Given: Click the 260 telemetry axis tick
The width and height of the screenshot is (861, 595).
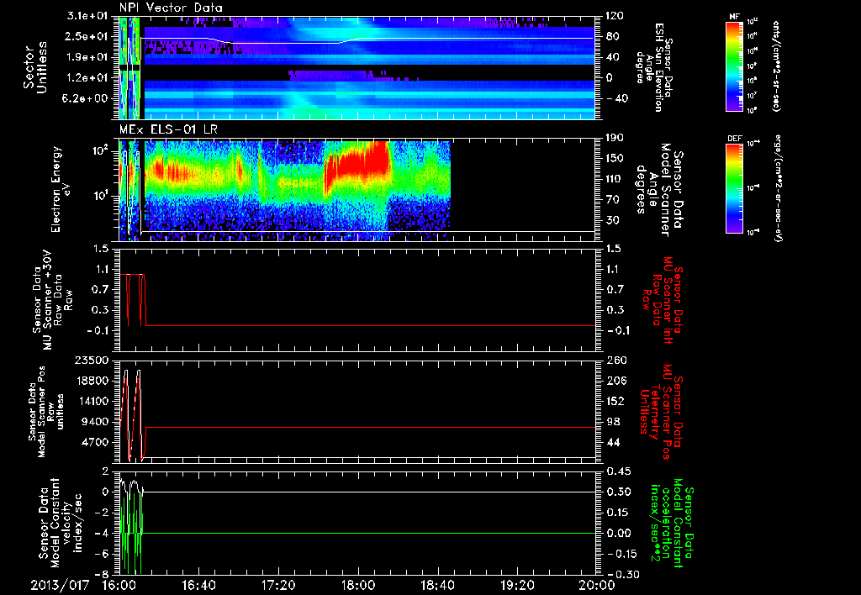Looking at the screenshot, I should point(615,360).
